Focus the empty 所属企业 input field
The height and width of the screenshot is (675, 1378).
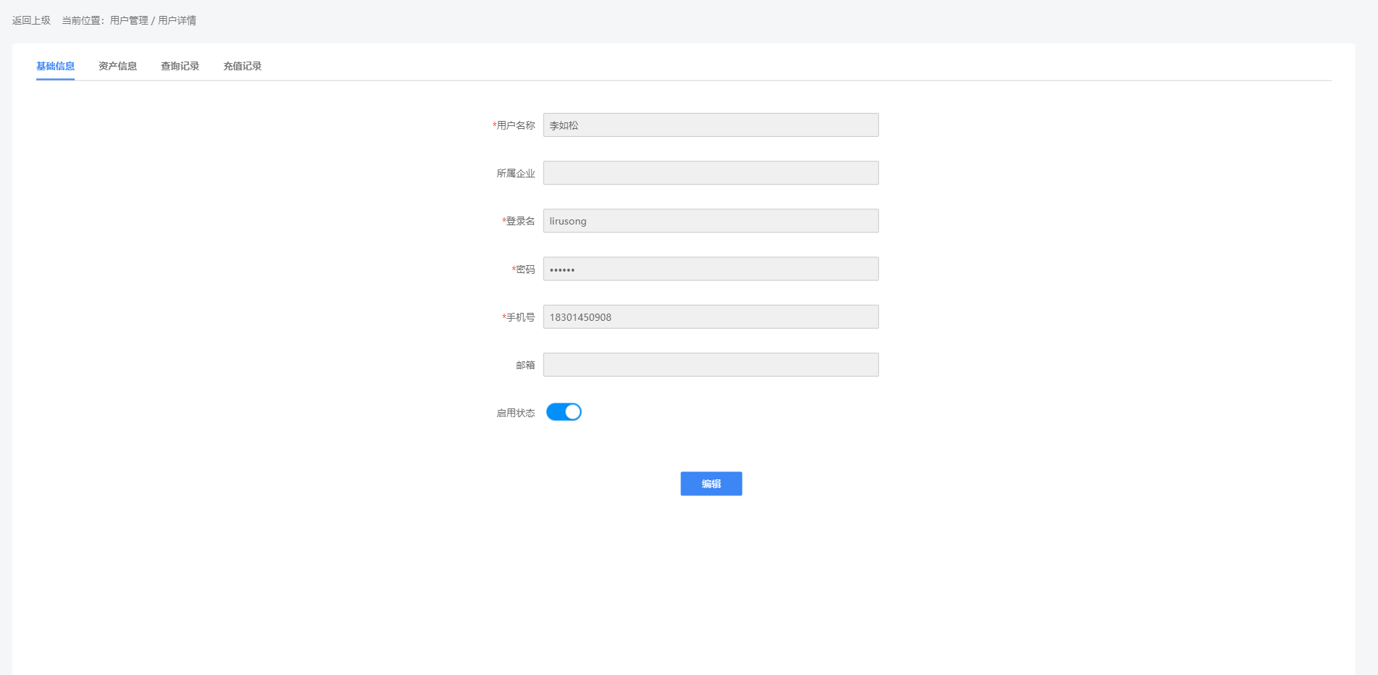click(710, 173)
